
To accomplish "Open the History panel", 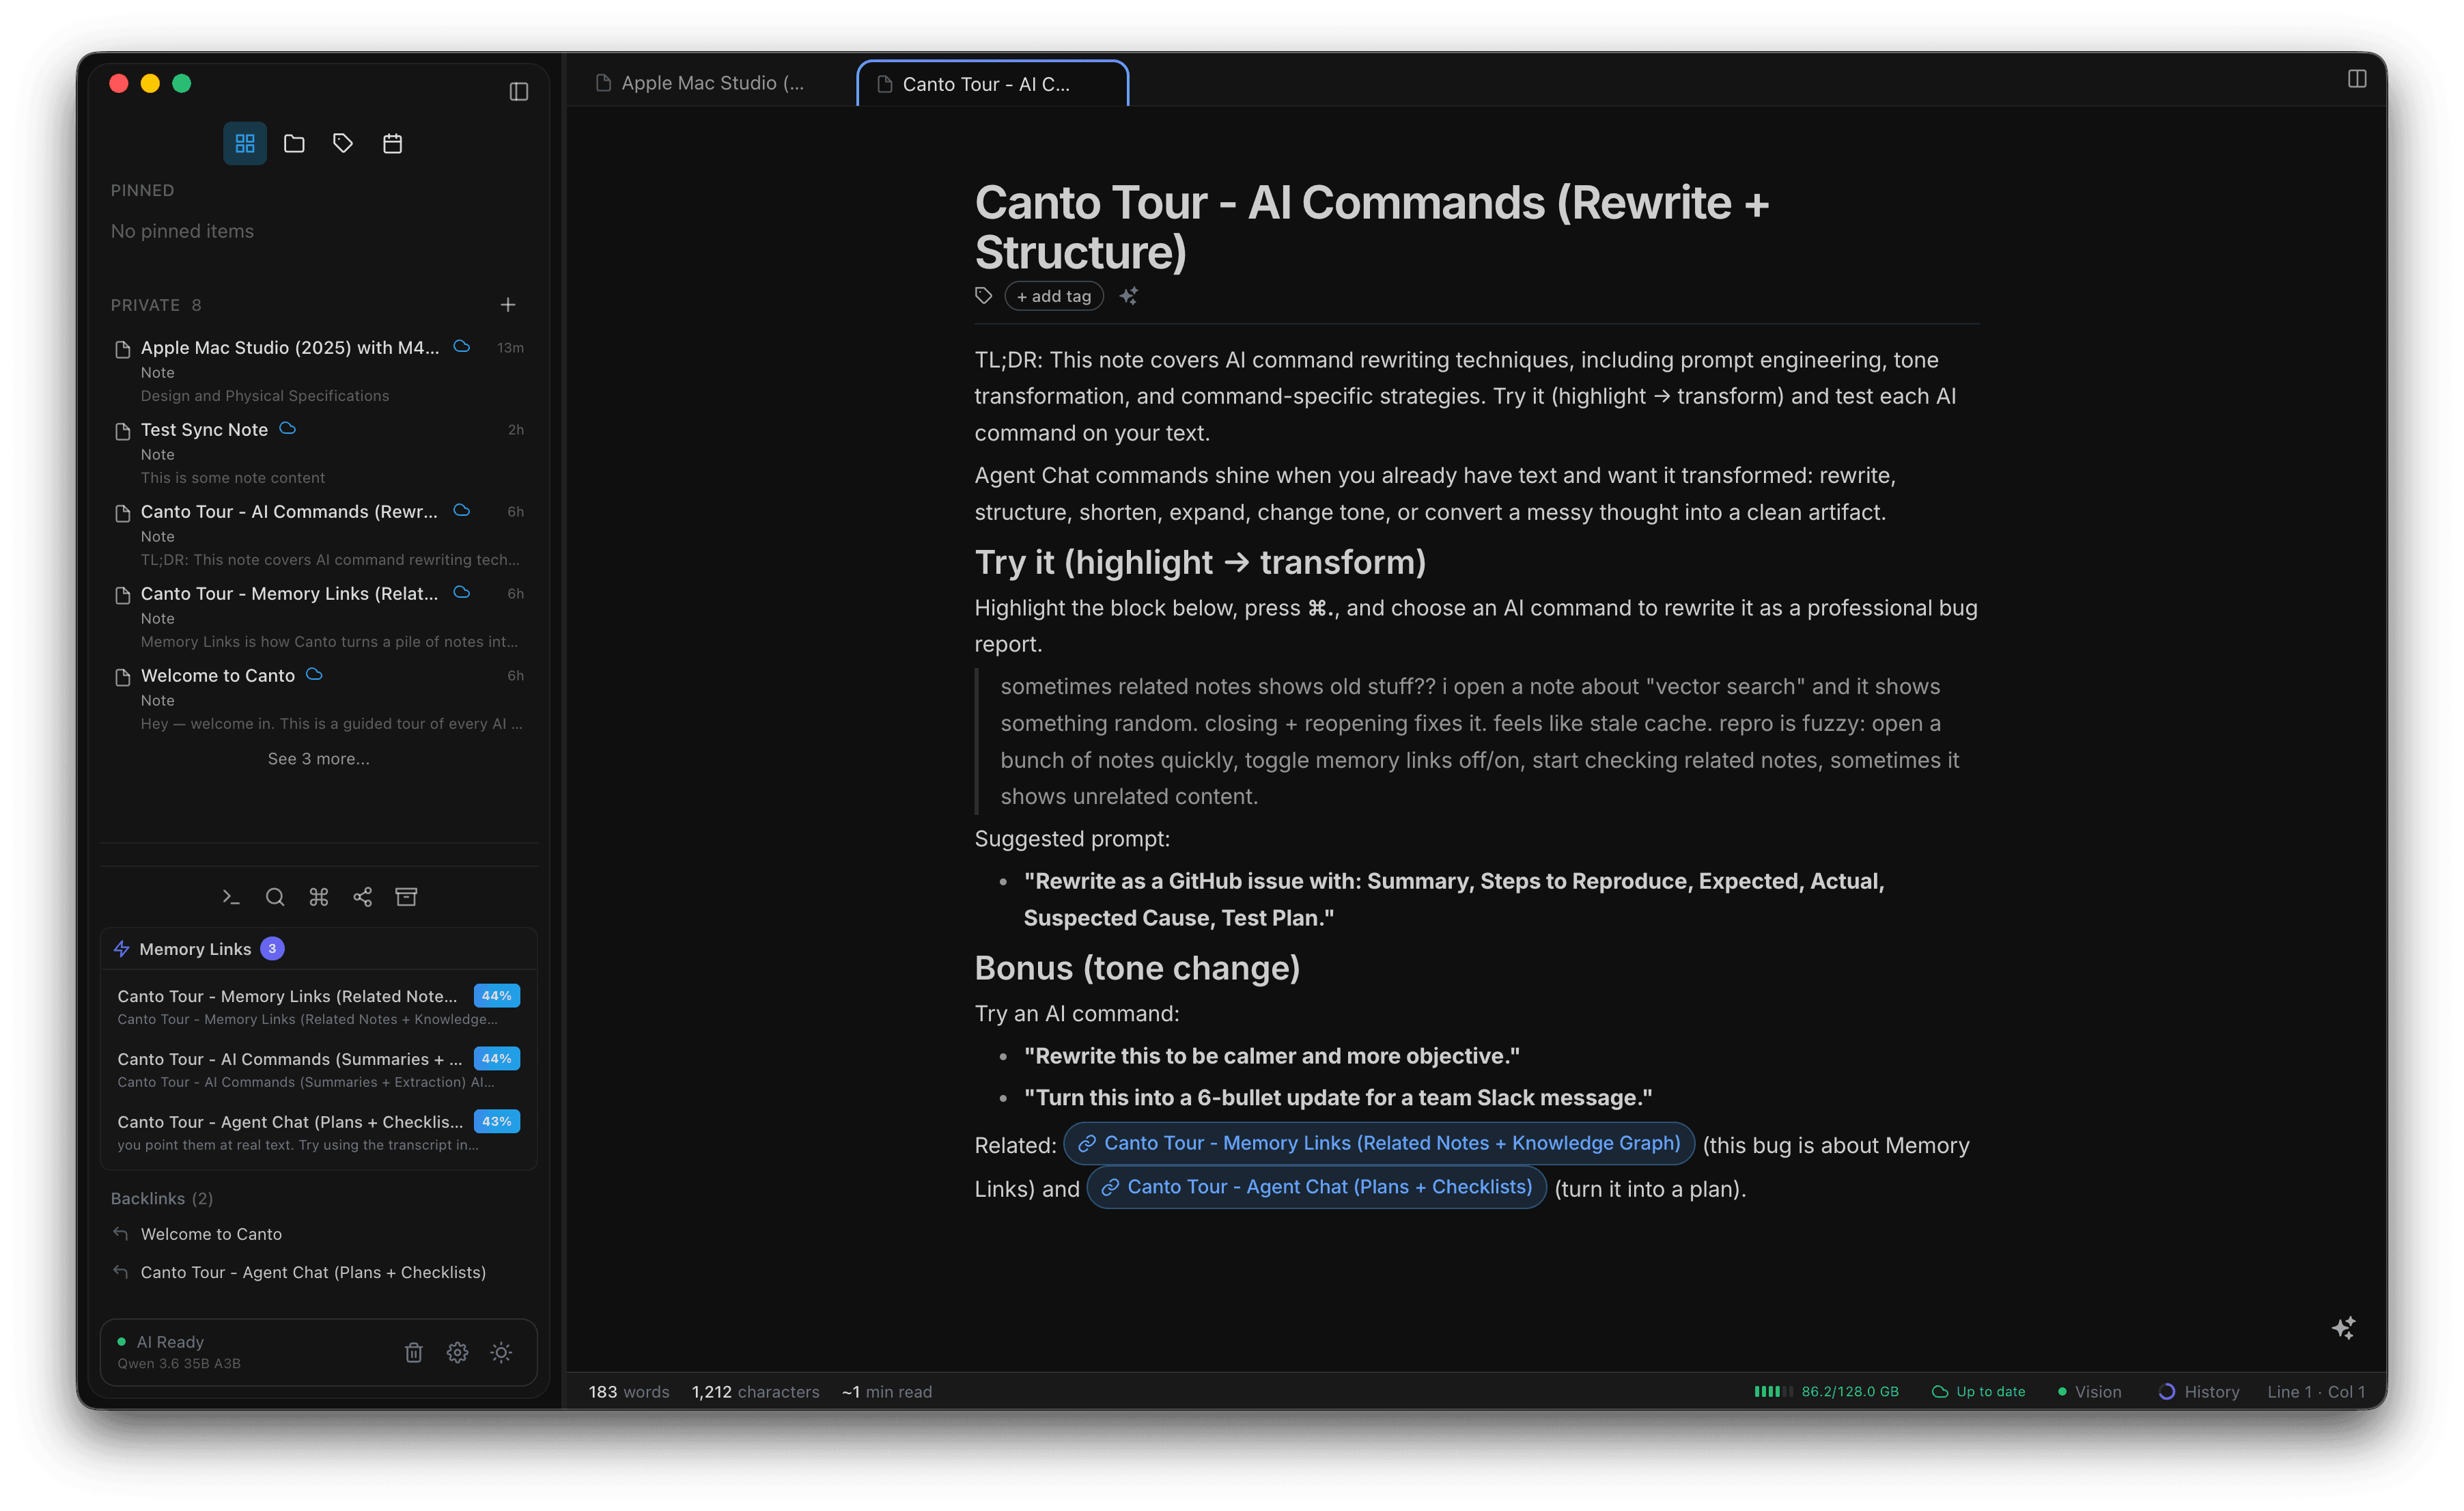I will [x=2199, y=1392].
